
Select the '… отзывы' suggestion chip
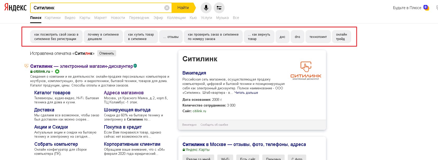[x=171, y=37]
